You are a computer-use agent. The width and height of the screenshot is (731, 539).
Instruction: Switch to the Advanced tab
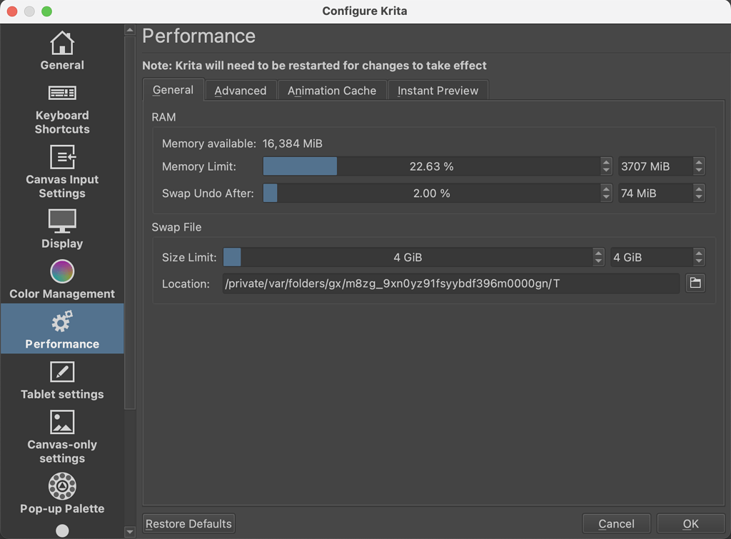[241, 91]
